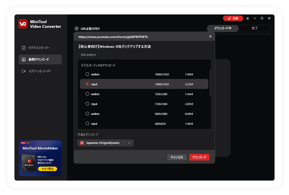Viewport: 289px width, 195px height.
Task: Select webm 608x1080 radio option
Action: 87,113
